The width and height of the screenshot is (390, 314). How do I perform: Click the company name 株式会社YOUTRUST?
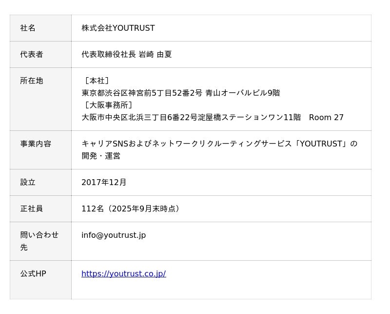pos(118,28)
